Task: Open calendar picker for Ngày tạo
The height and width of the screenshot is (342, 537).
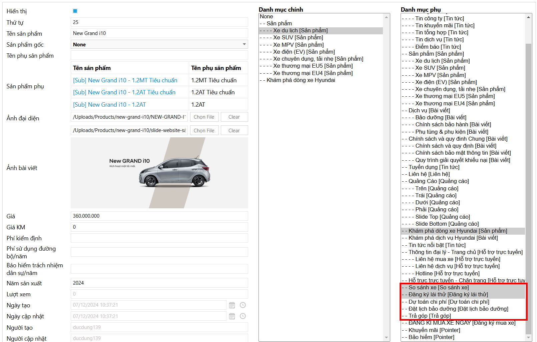Action: [x=232, y=305]
